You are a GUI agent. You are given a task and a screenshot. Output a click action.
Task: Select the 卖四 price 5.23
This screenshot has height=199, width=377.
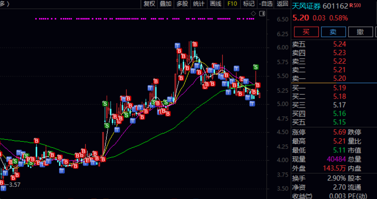click(340, 53)
